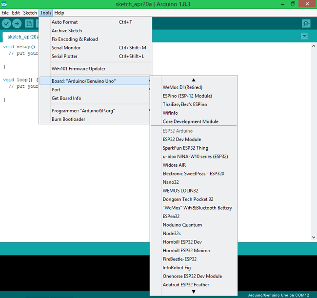Select IntoRobot Fig board

[x=194, y=268]
